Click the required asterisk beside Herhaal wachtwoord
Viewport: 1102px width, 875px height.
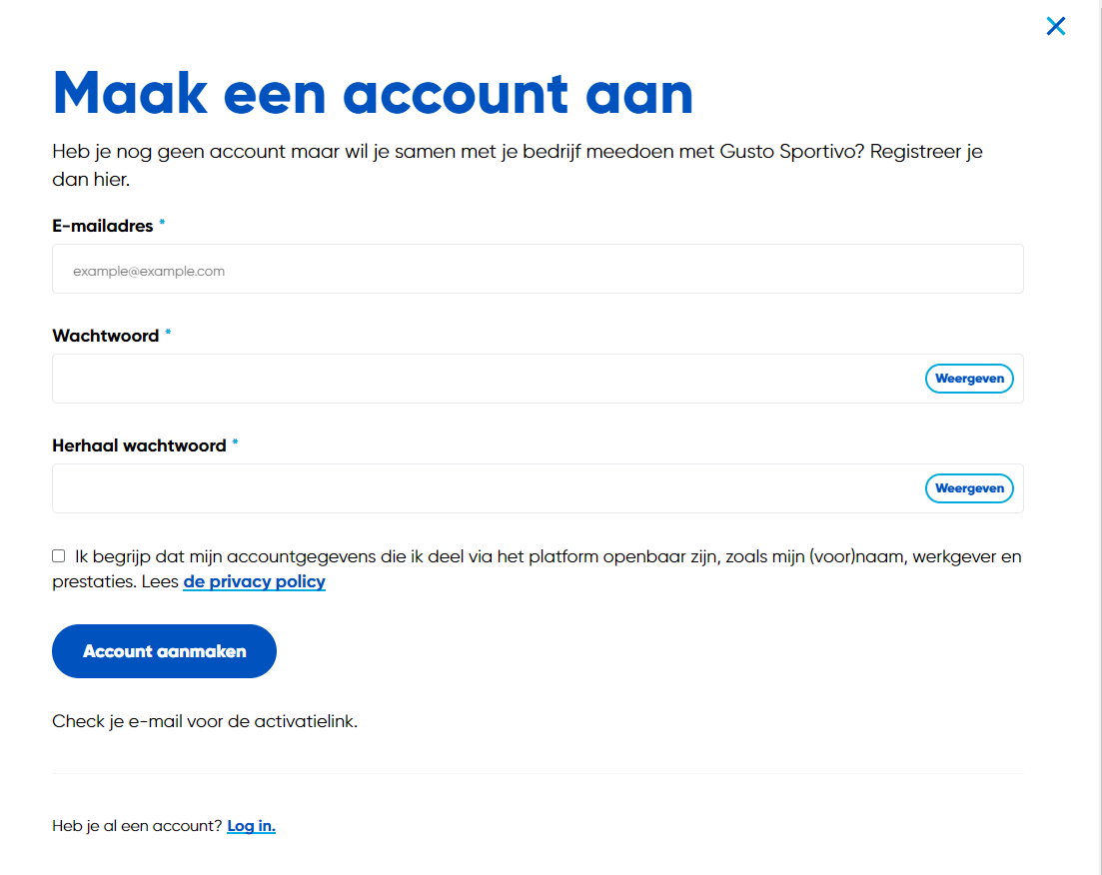(x=236, y=442)
